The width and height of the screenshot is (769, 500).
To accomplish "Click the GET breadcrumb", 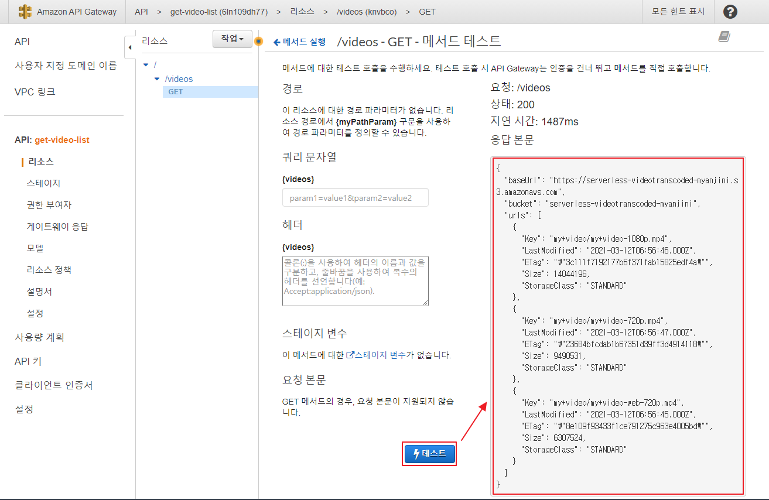I will (x=427, y=12).
